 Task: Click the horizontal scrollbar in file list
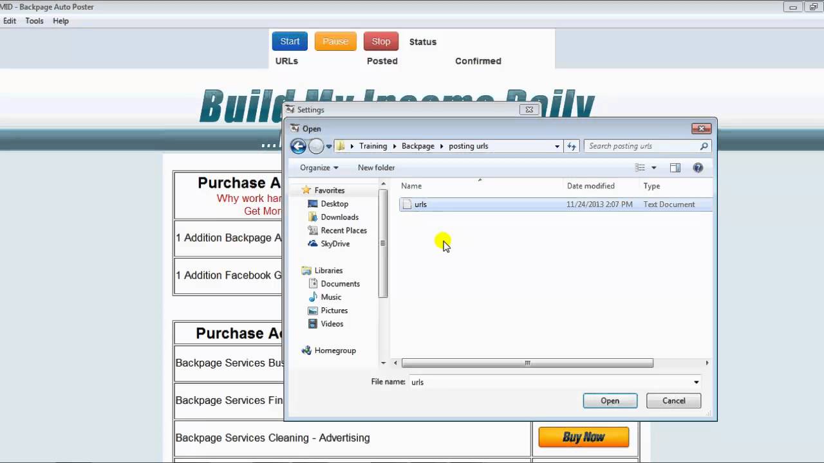(527, 363)
